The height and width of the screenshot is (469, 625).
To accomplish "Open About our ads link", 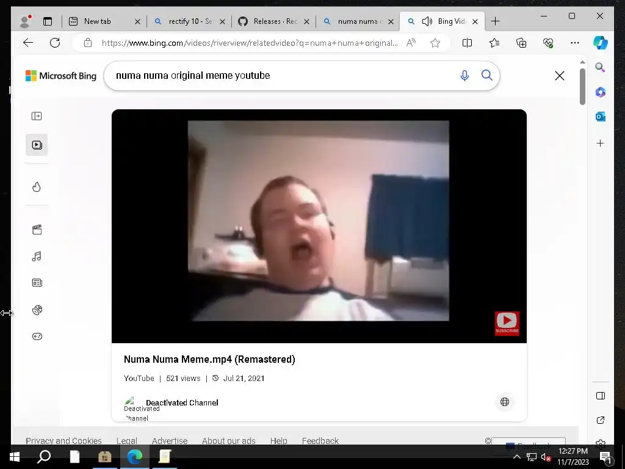I will [x=229, y=441].
